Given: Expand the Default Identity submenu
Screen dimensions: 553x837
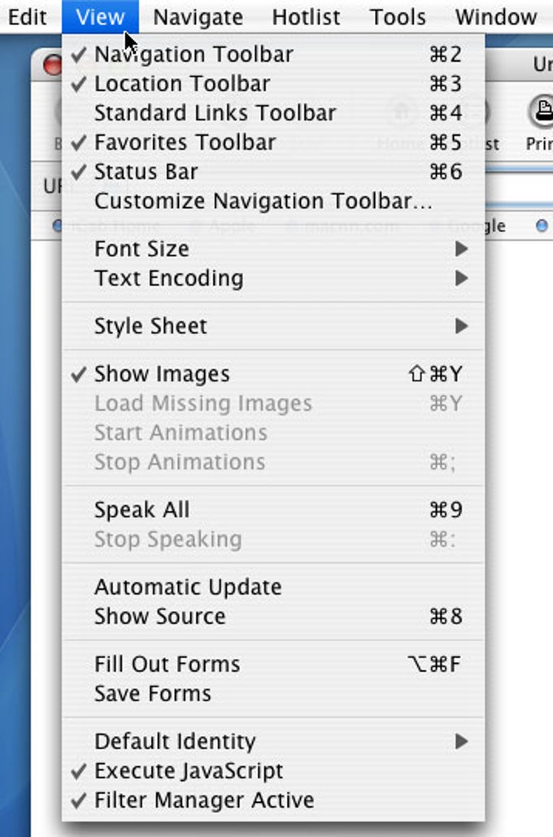Looking at the screenshot, I should (x=273, y=742).
